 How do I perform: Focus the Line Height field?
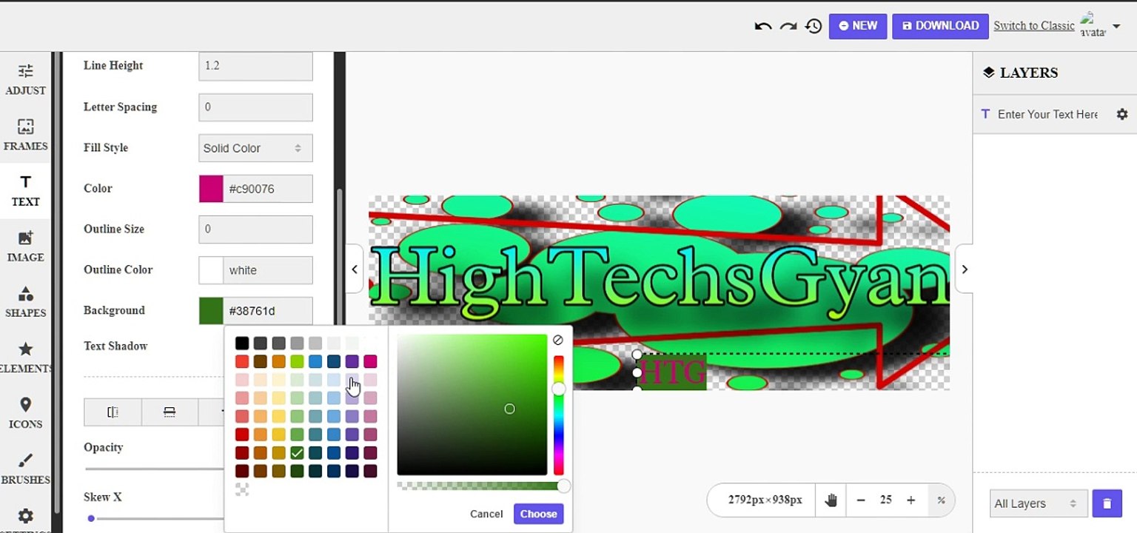click(x=255, y=66)
